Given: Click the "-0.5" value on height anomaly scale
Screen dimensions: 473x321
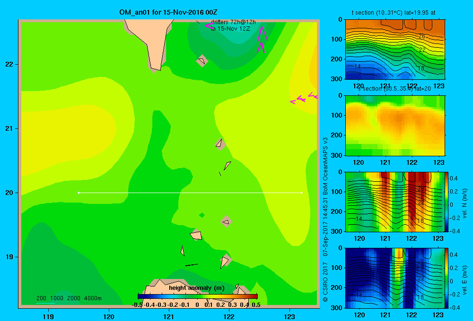Looking at the screenshot, I should click(x=137, y=305).
